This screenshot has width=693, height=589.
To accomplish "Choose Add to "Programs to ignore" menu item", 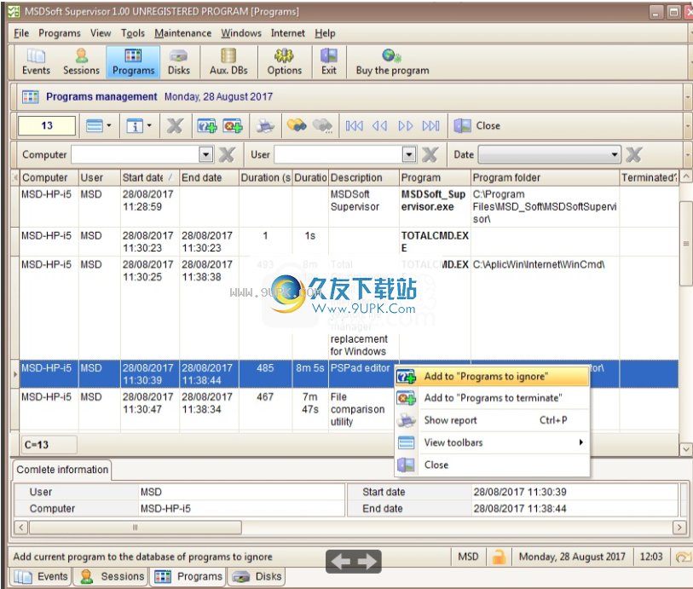I will coord(492,377).
